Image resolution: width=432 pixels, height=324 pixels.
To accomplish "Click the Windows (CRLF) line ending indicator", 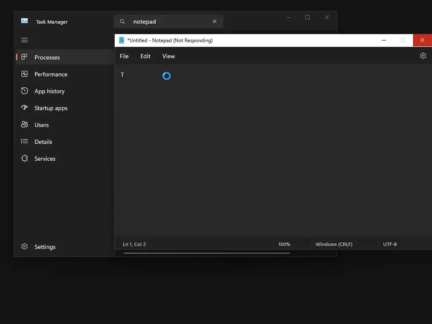I will 334,244.
